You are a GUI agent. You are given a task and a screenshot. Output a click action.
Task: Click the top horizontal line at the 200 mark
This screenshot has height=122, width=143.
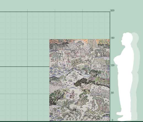[55, 12]
